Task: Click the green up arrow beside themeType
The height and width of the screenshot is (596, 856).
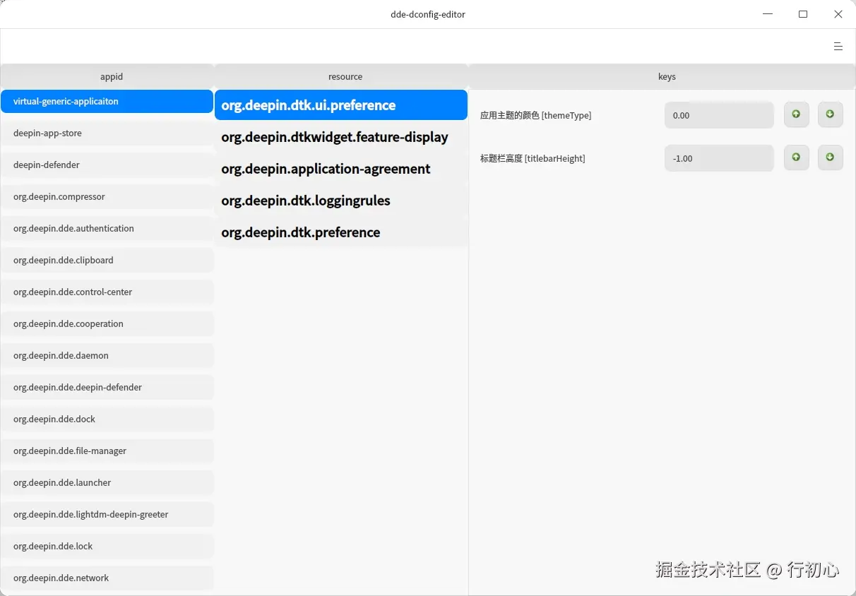Action: point(796,114)
